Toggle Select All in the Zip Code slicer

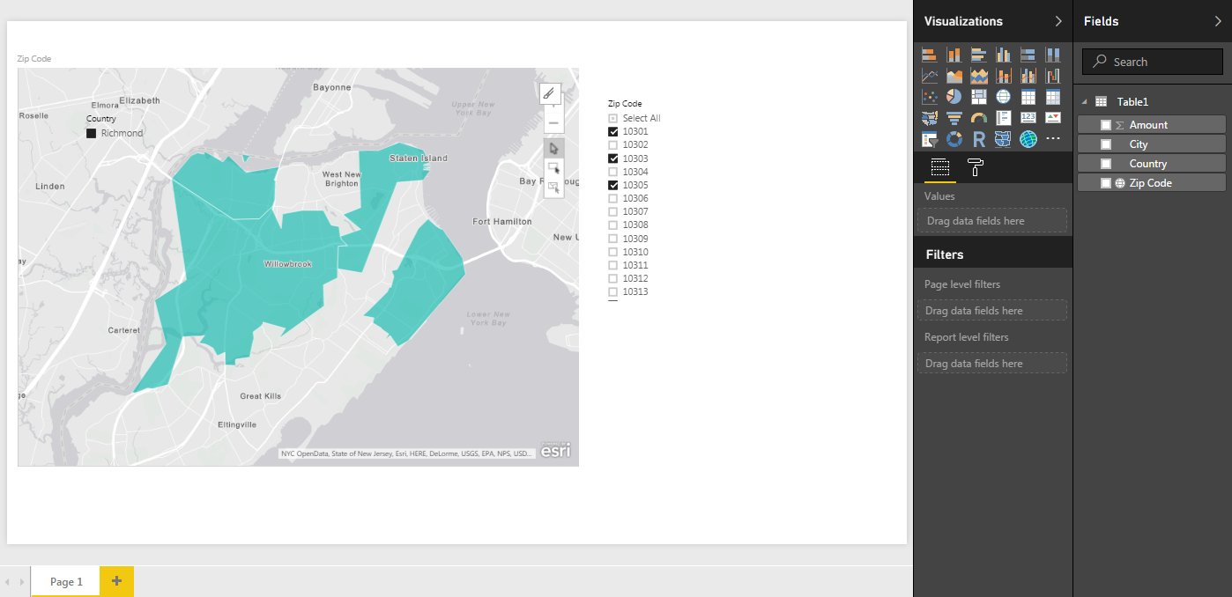[x=612, y=117]
